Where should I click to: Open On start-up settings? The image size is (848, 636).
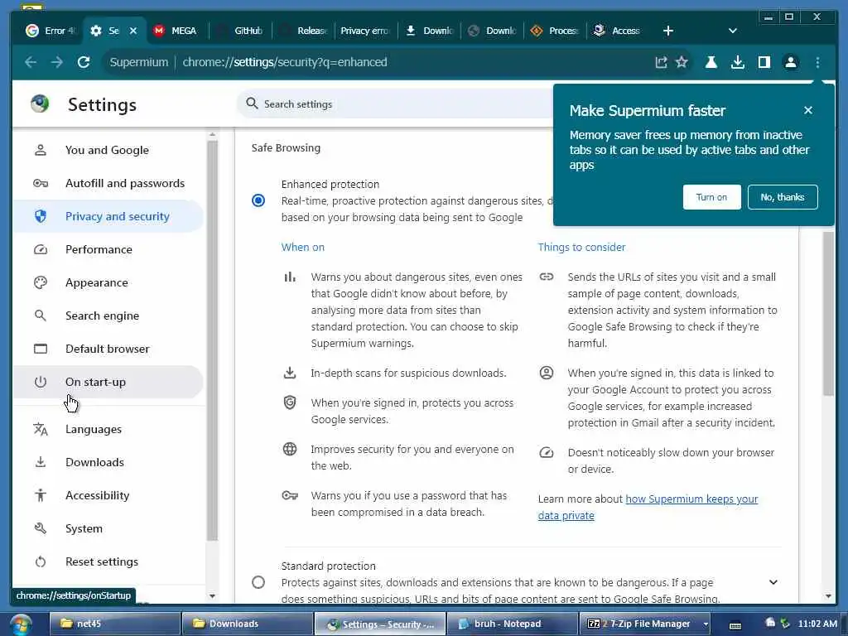[107, 382]
